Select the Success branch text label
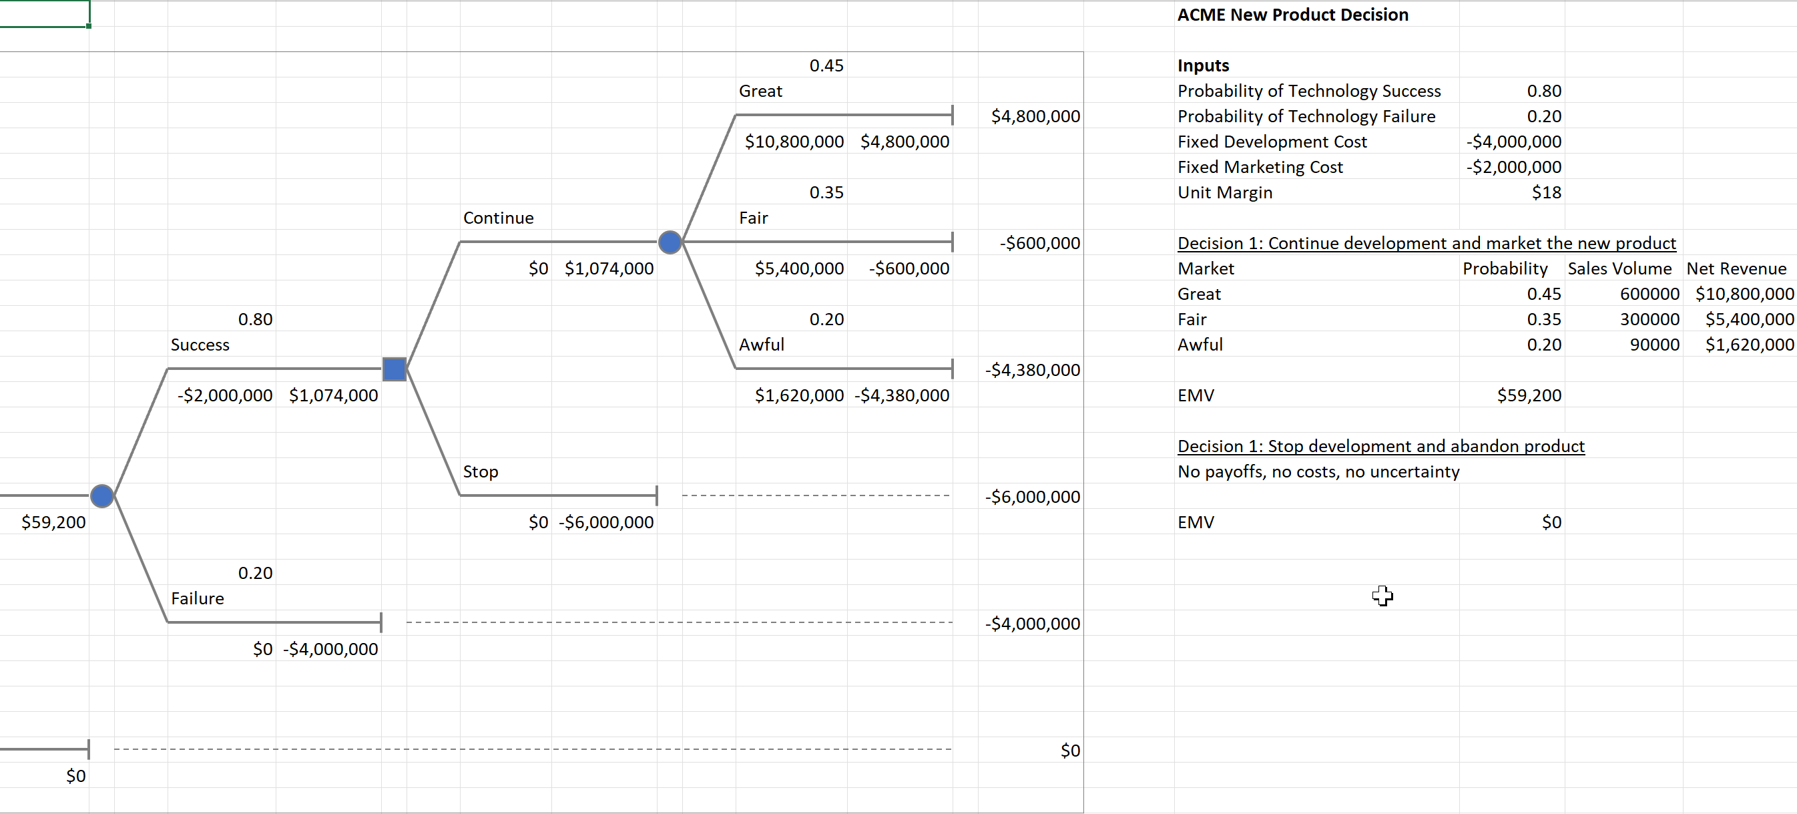The width and height of the screenshot is (1797, 814). [x=200, y=344]
